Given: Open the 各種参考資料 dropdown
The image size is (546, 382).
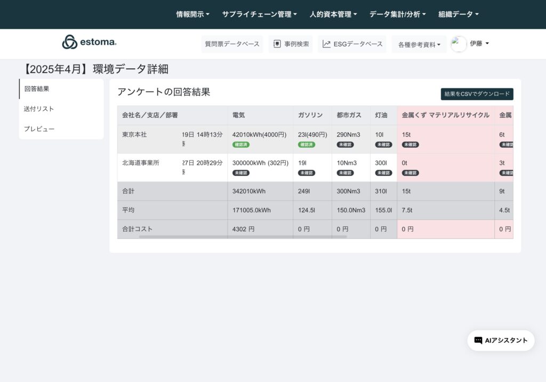Looking at the screenshot, I should coord(419,45).
